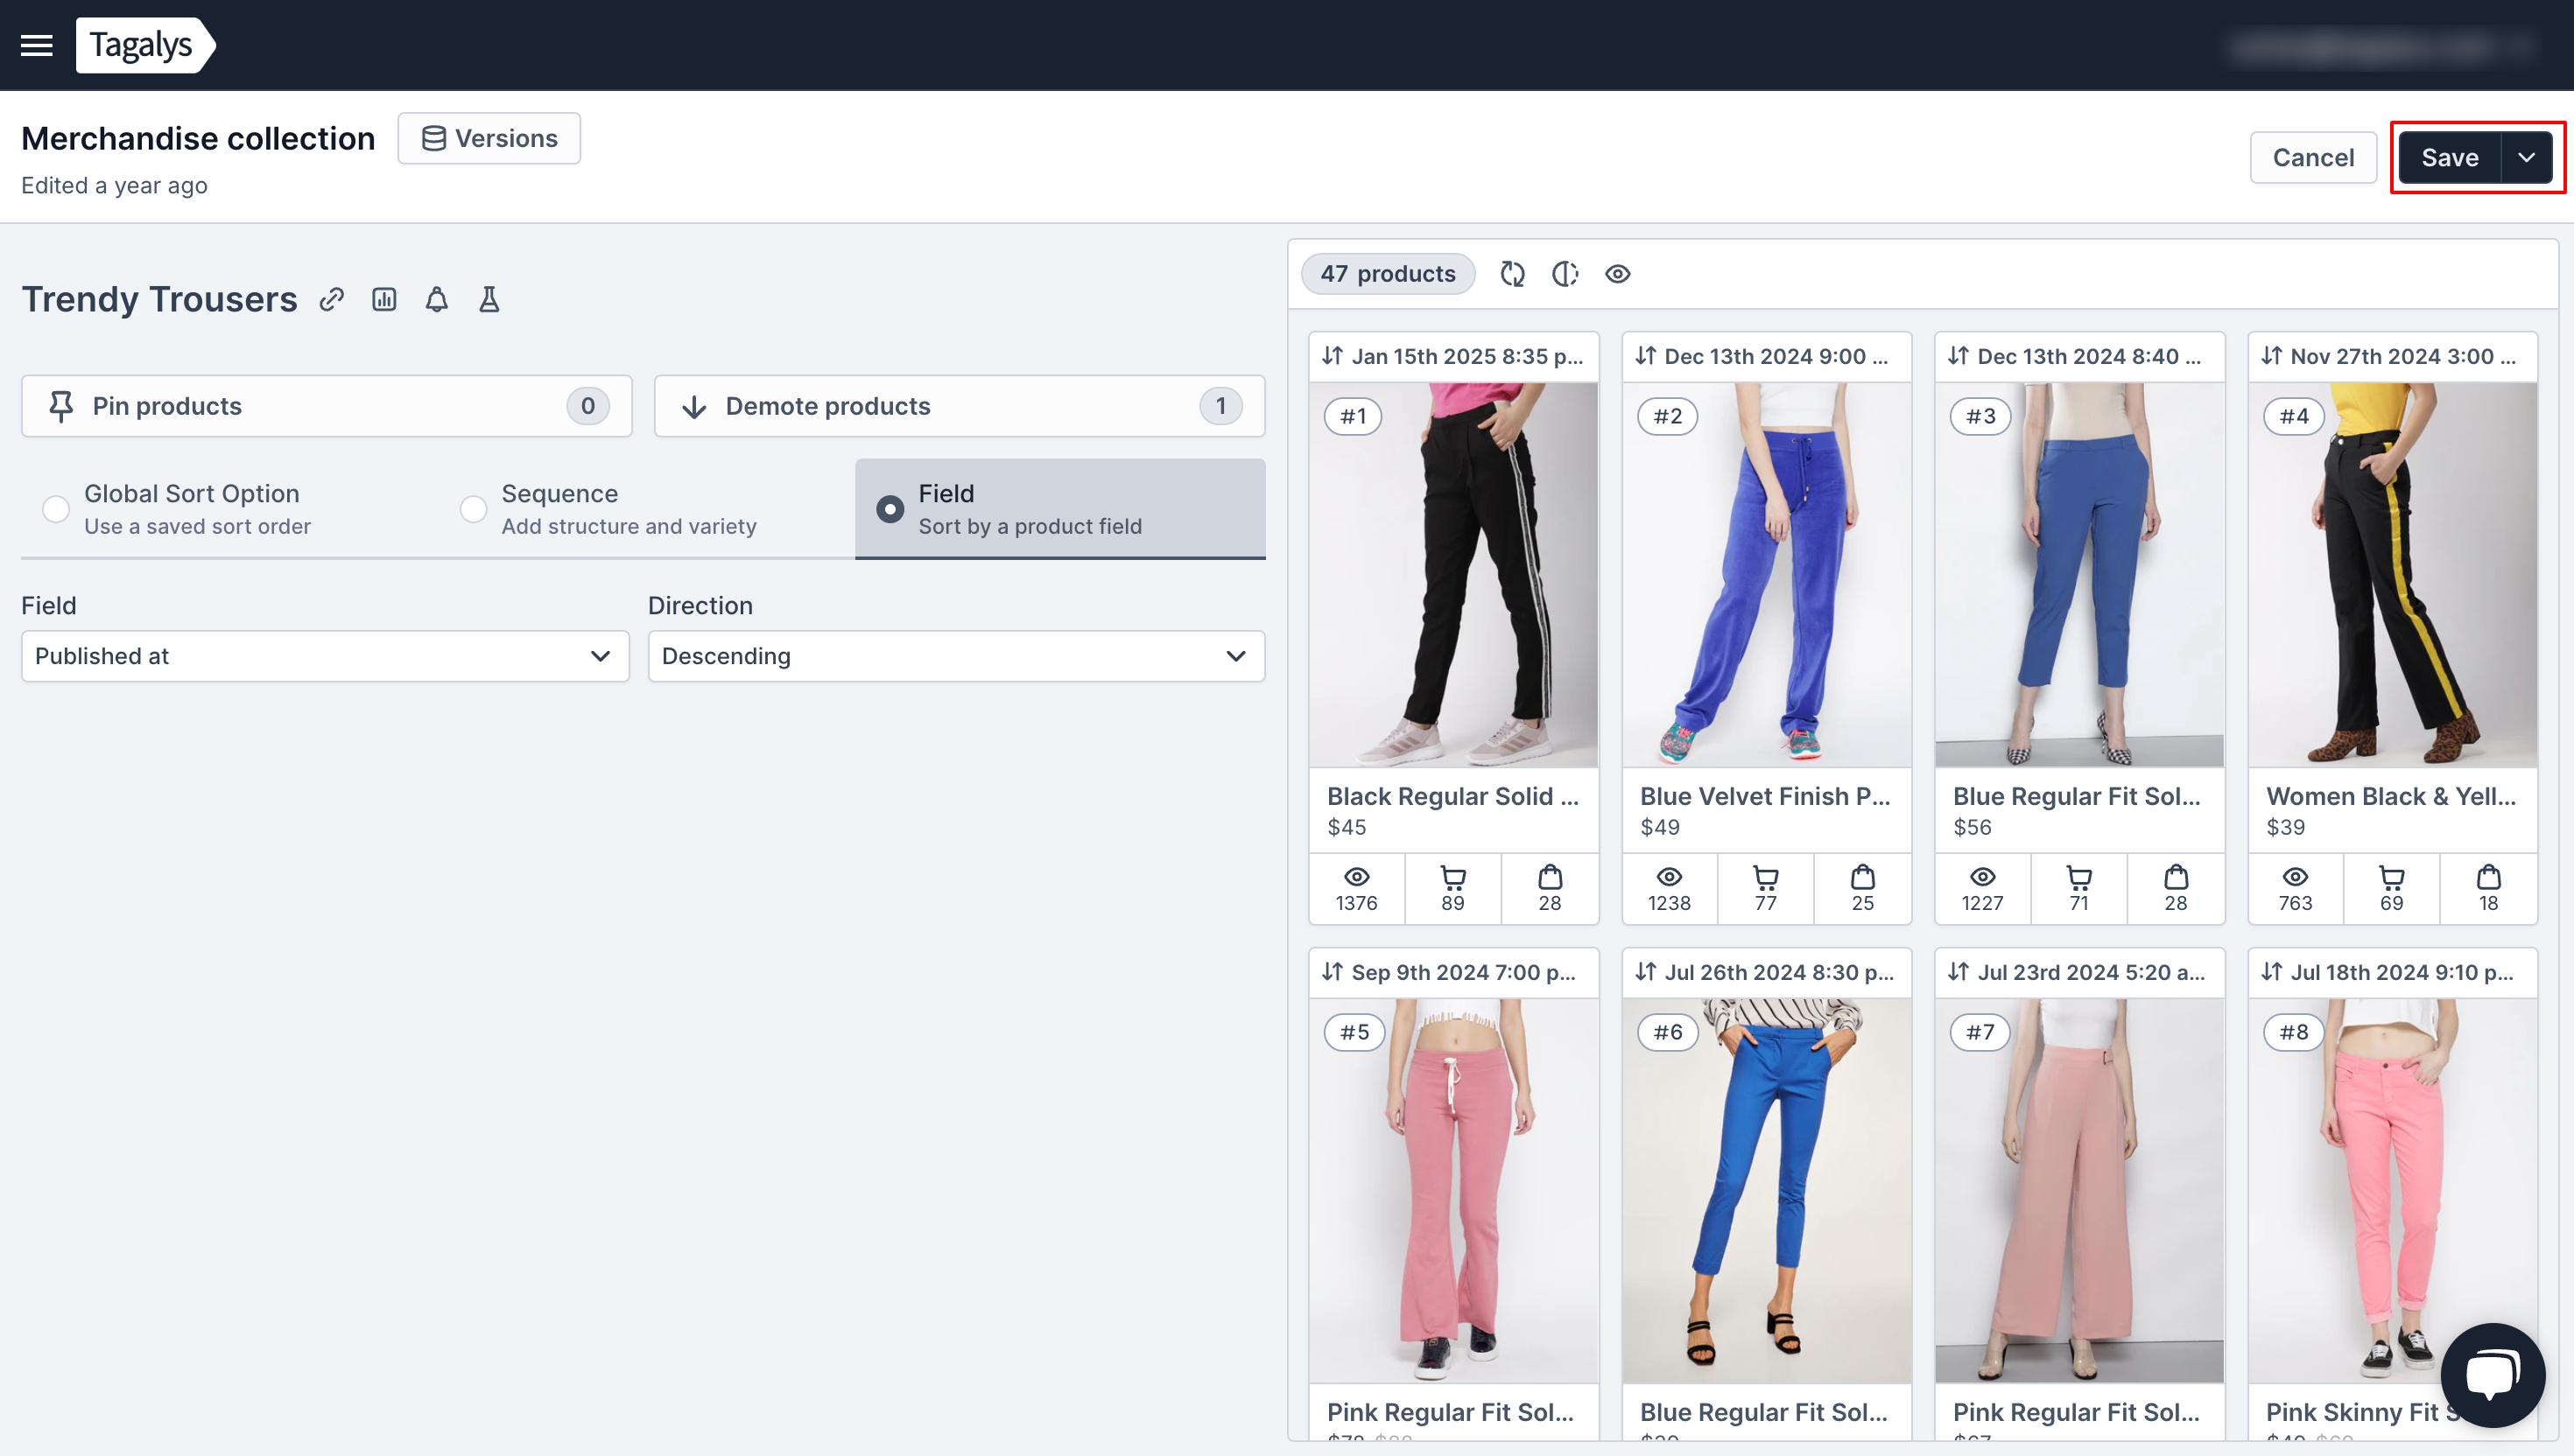The width and height of the screenshot is (2574, 1456).
Task: Click the $45 price text
Action: pyautogui.click(x=1347, y=827)
